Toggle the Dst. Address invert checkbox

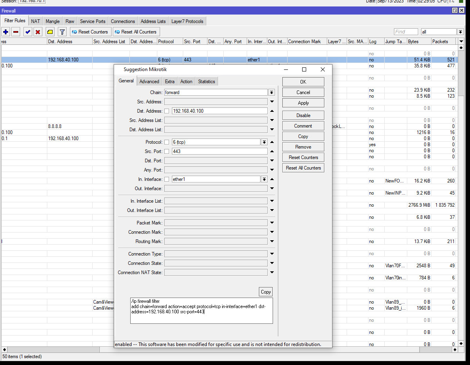tap(167, 111)
